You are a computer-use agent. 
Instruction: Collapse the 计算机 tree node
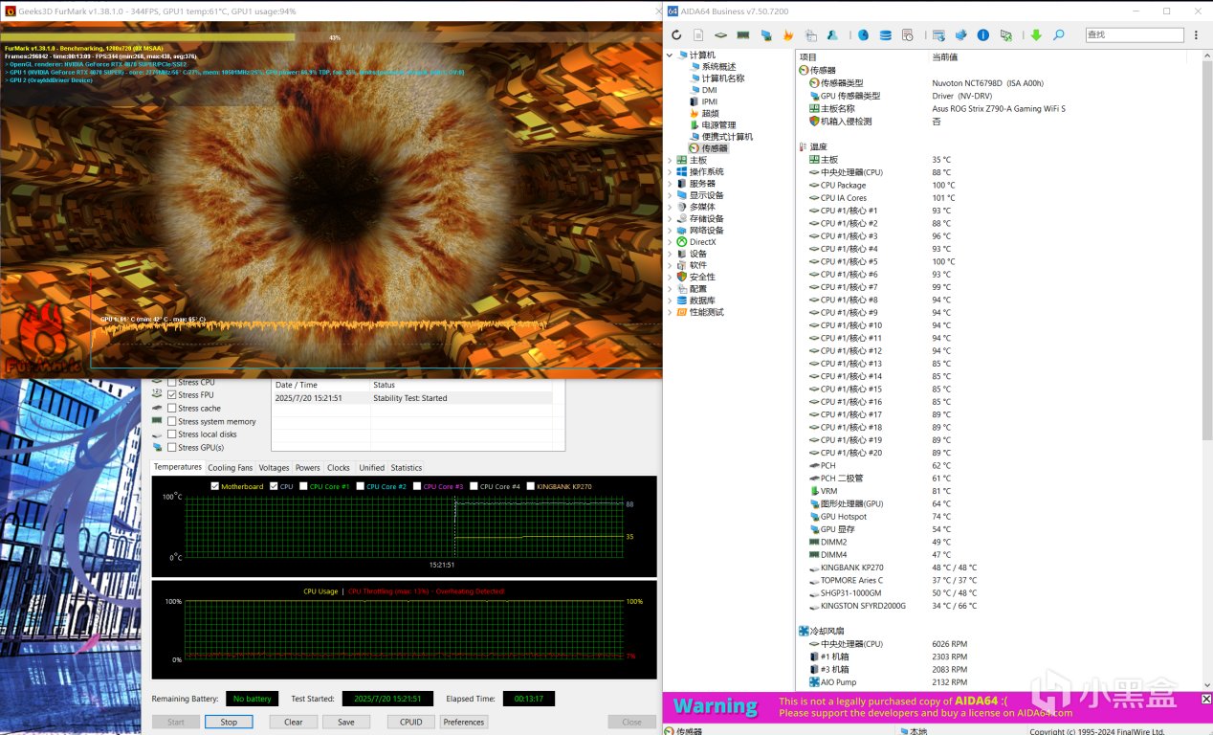670,56
